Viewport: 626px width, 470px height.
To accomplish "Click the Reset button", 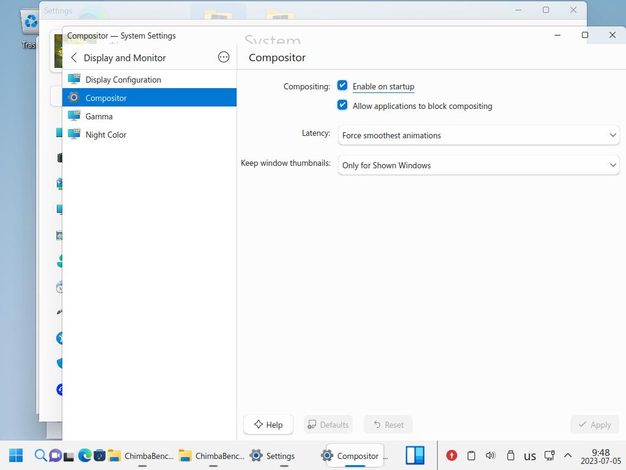I will point(388,425).
